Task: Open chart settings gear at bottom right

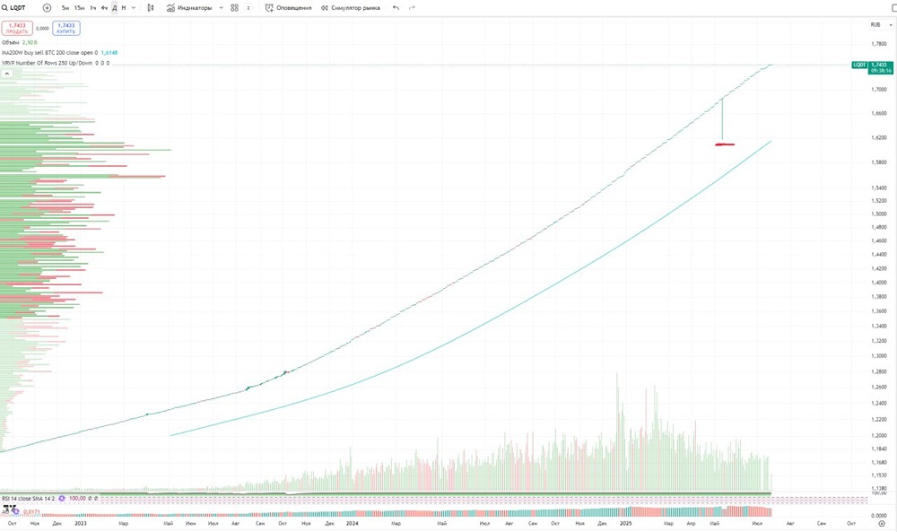Action: point(882,523)
